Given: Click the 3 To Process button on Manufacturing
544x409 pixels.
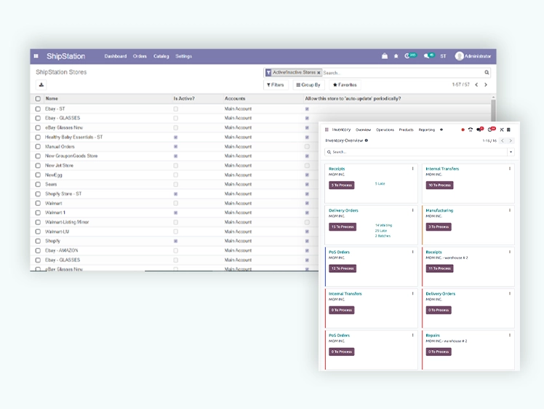Looking at the screenshot, I should [439, 227].
